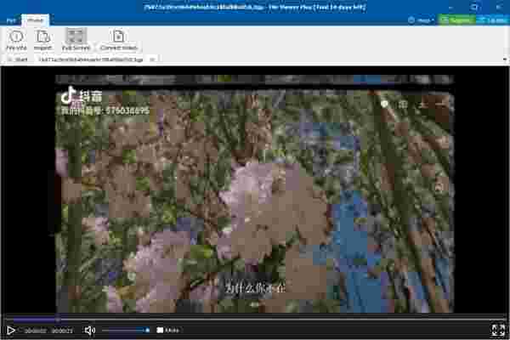Click the green Register button
The height and width of the screenshot is (340, 510).
point(457,20)
